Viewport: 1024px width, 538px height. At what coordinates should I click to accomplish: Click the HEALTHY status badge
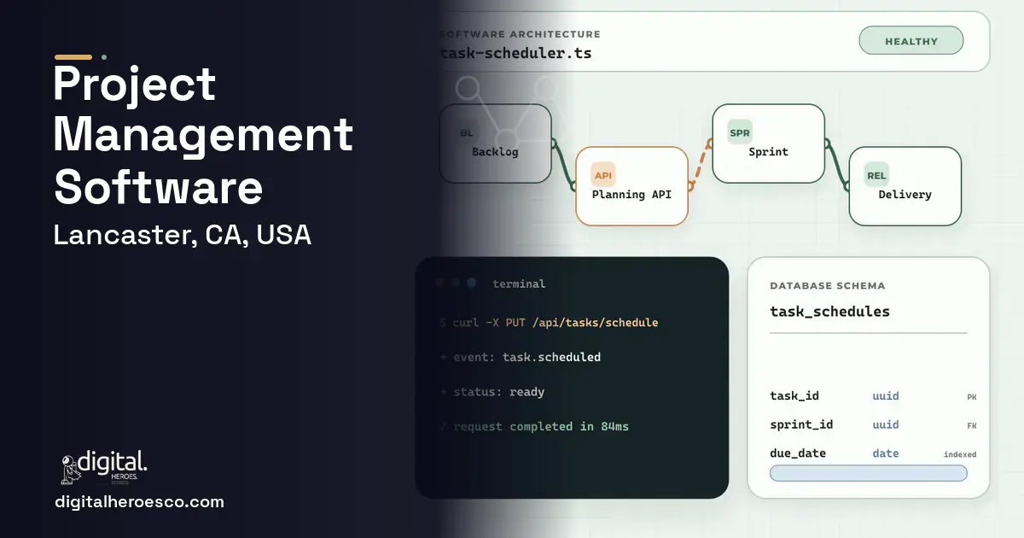click(911, 41)
